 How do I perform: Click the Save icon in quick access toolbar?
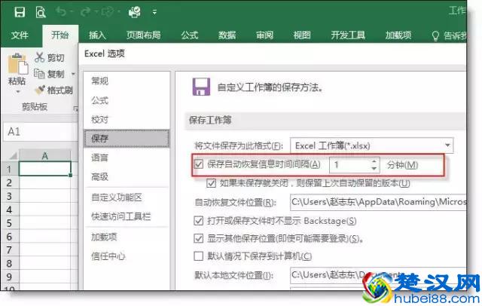pos(20,12)
